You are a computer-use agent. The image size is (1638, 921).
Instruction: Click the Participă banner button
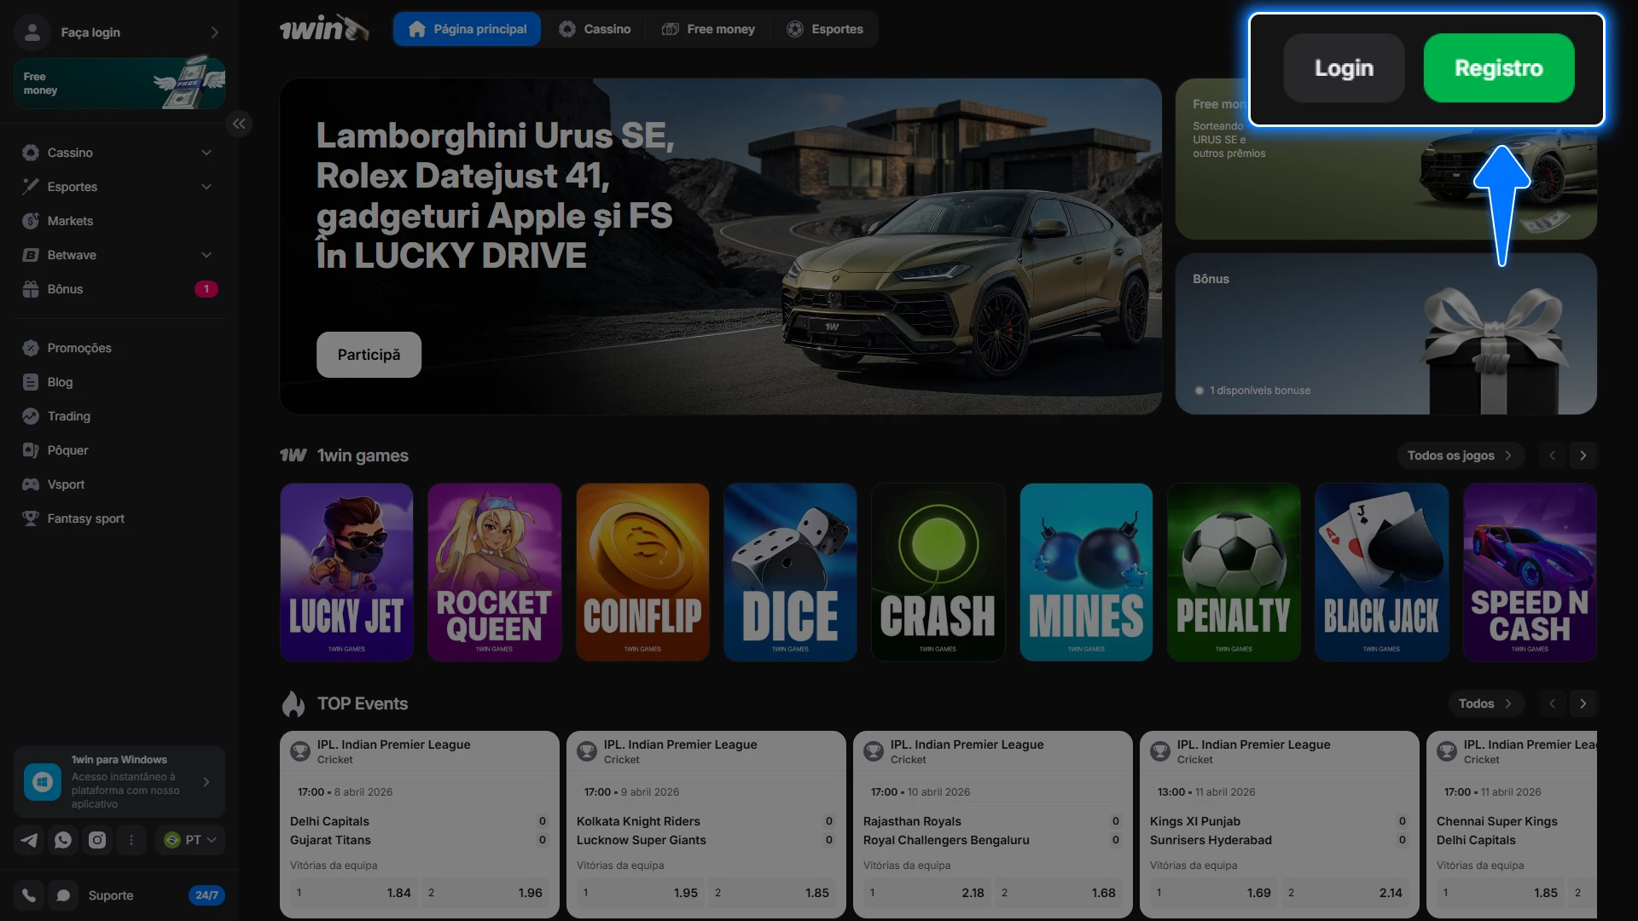tap(369, 355)
